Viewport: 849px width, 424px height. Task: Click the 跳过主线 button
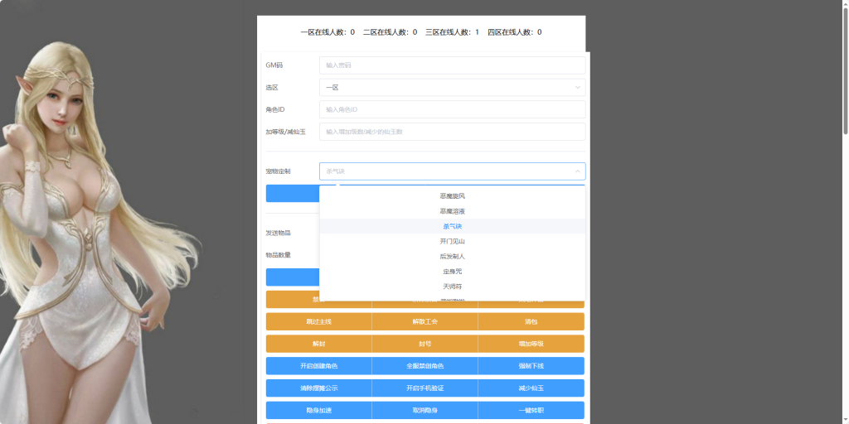319,322
